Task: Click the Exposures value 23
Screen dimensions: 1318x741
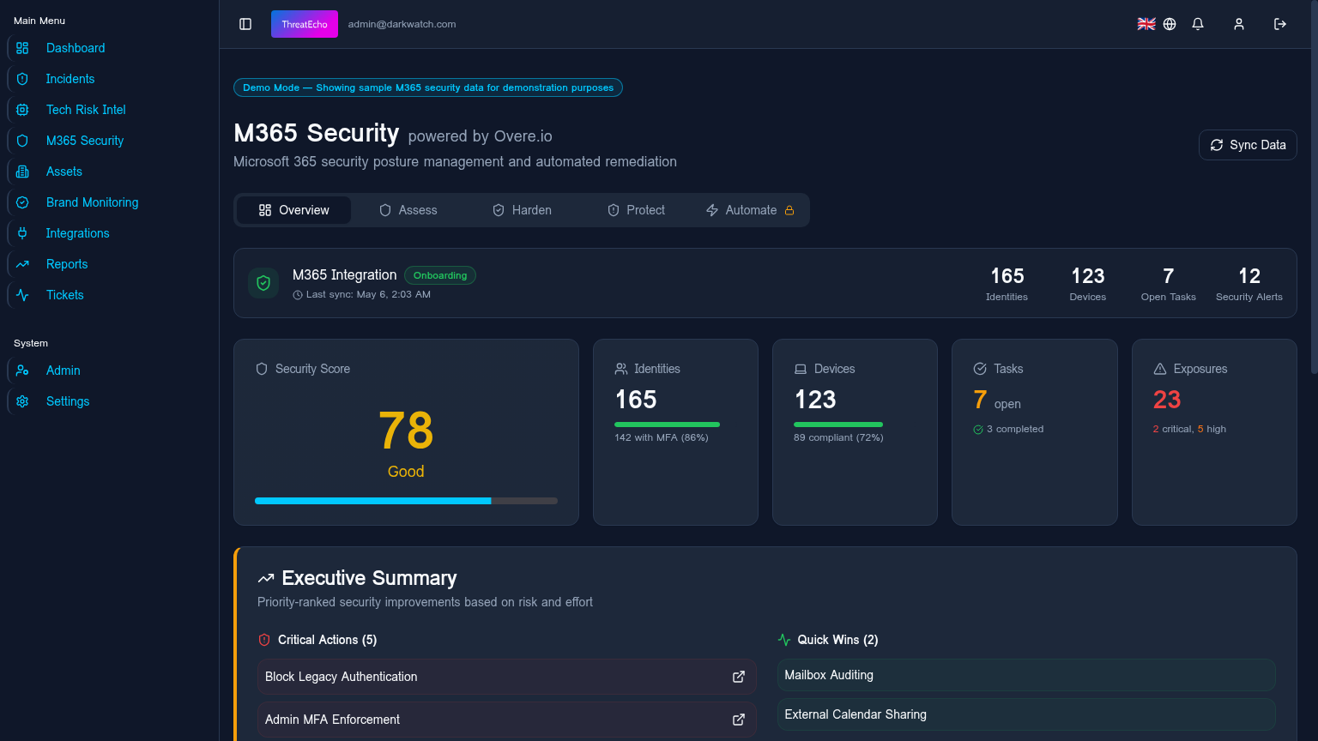Action: 1167,400
